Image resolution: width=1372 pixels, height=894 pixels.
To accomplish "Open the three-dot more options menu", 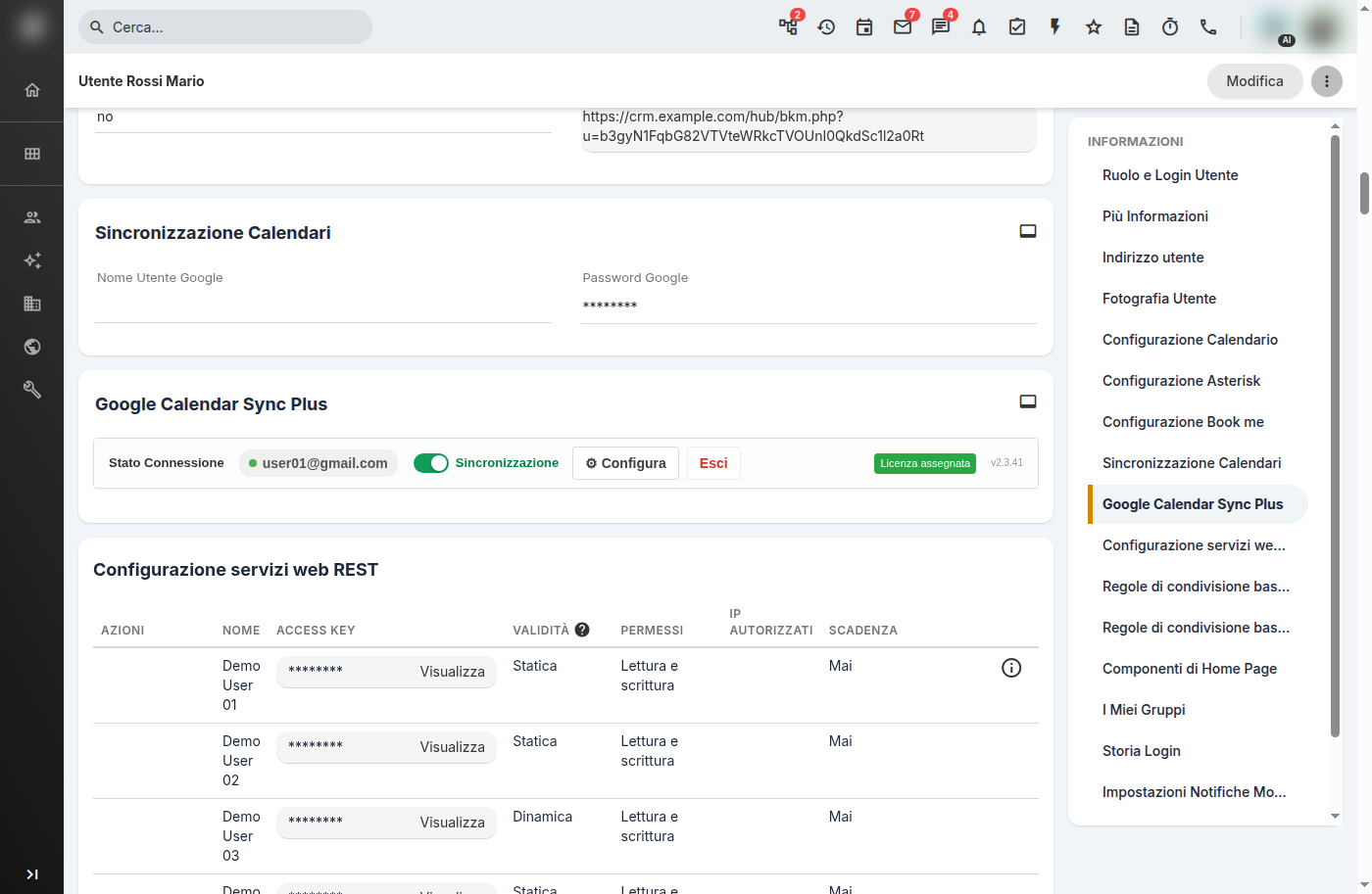I will pyautogui.click(x=1327, y=81).
